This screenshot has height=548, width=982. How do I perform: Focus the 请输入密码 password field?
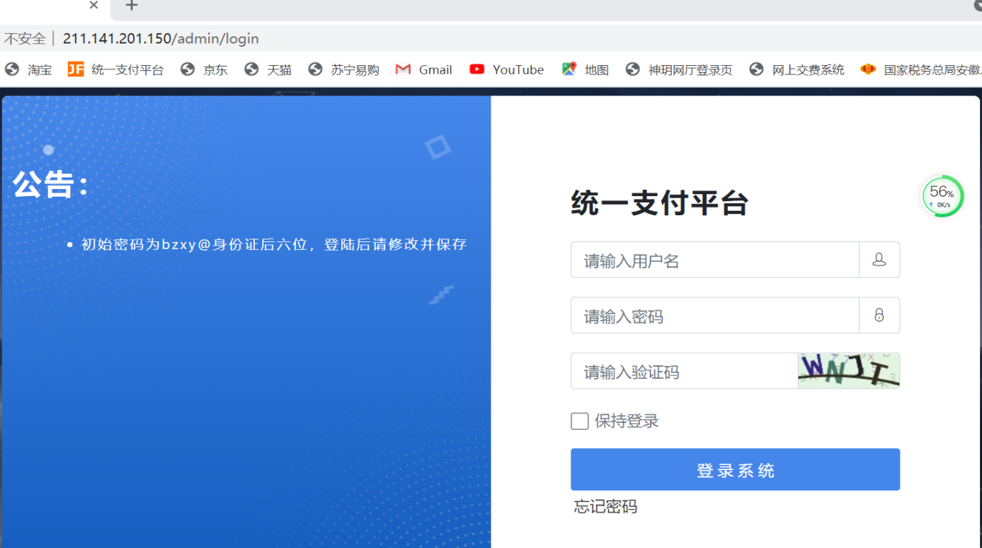coord(714,316)
